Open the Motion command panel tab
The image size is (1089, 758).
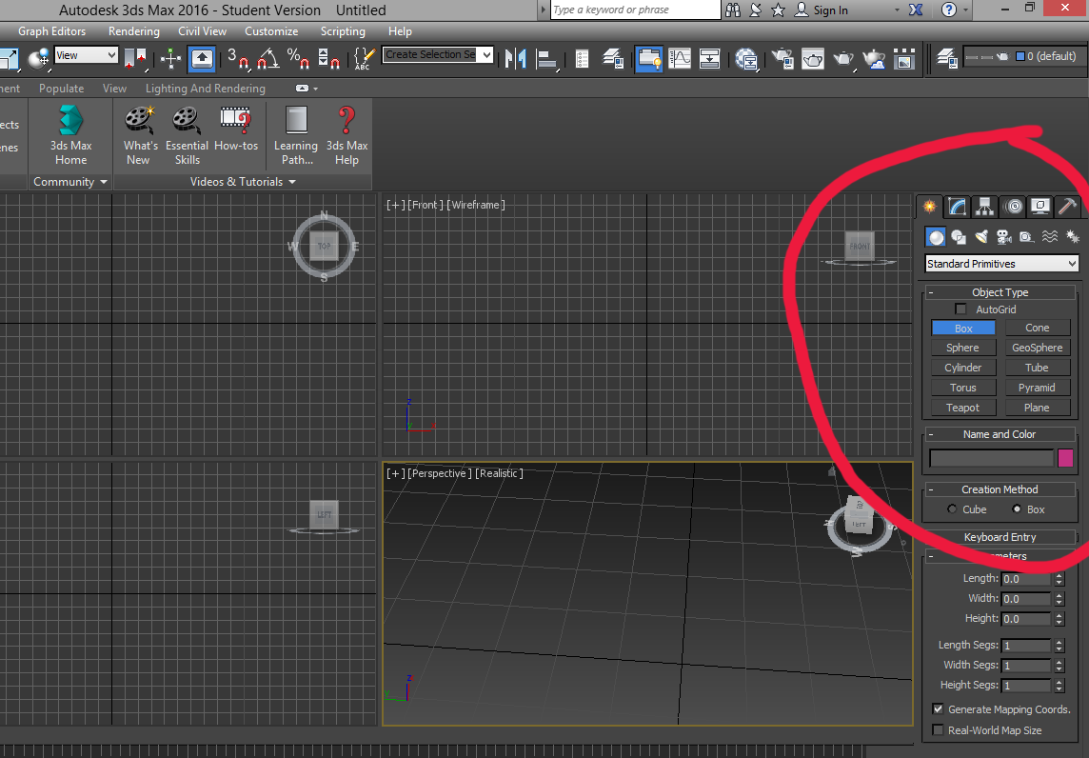click(x=1013, y=207)
